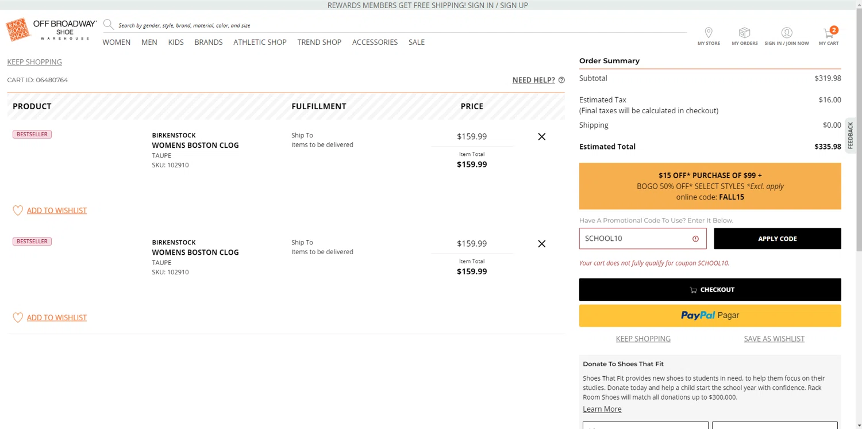862x429 pixels.
Task: Click the Shipping $0.00 value
Action: (x=832, y=125)
